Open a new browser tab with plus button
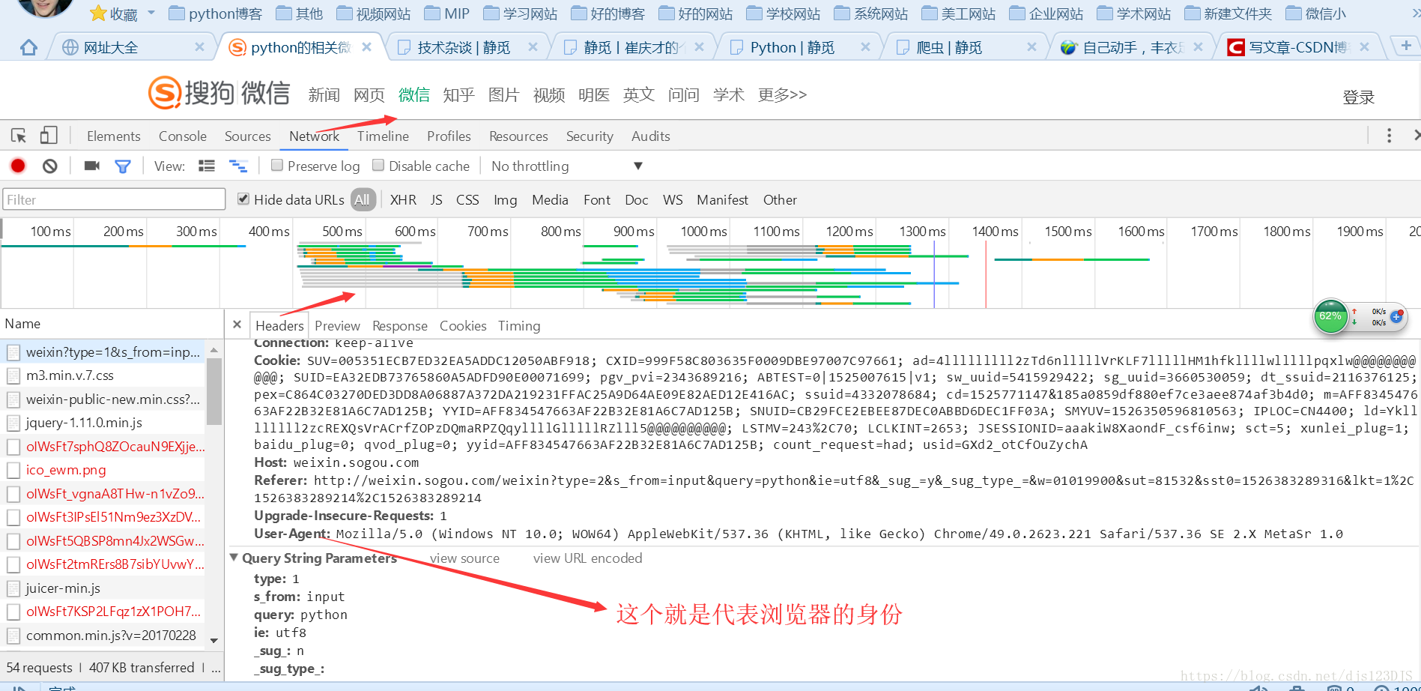This screenshot has height=691, width=1421. point(1405,46)
